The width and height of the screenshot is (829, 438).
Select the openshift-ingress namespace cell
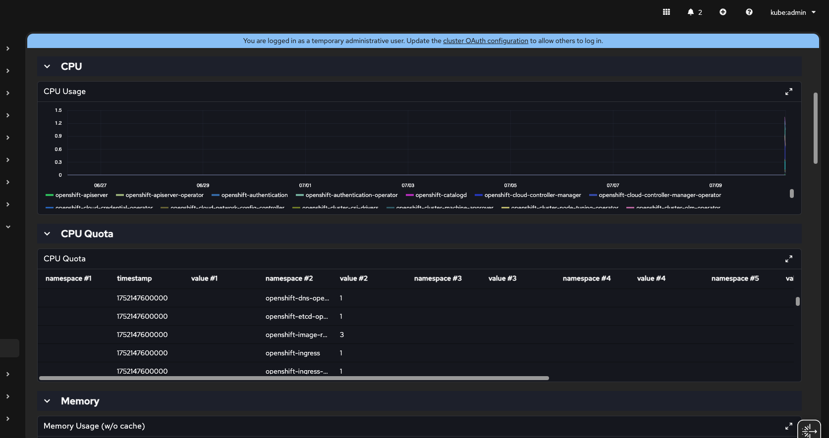tap(293, 353)
